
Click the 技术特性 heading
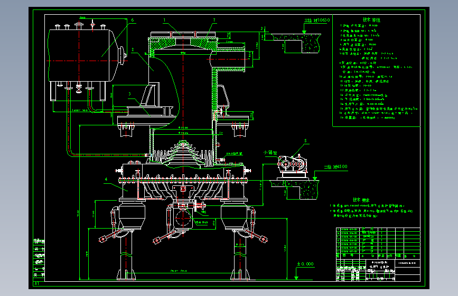pyautogui.click(x=371, y=20)
